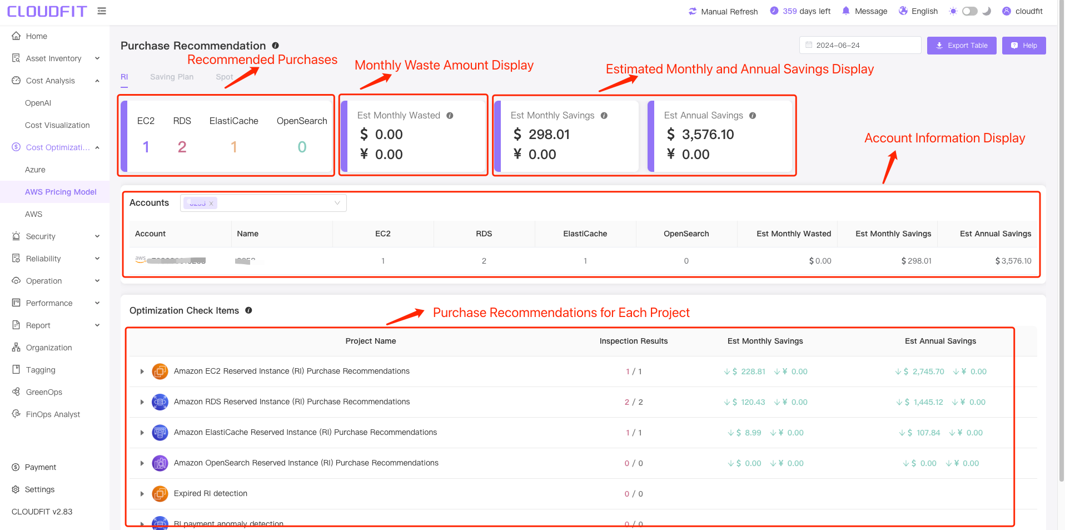Click the Tagging sidebar icon
Image resolution: width=1065 pixels, height=530 pixels.
coord(16,369)
